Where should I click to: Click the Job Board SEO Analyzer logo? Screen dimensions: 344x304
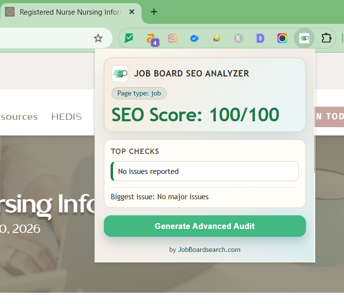(120, 74)
